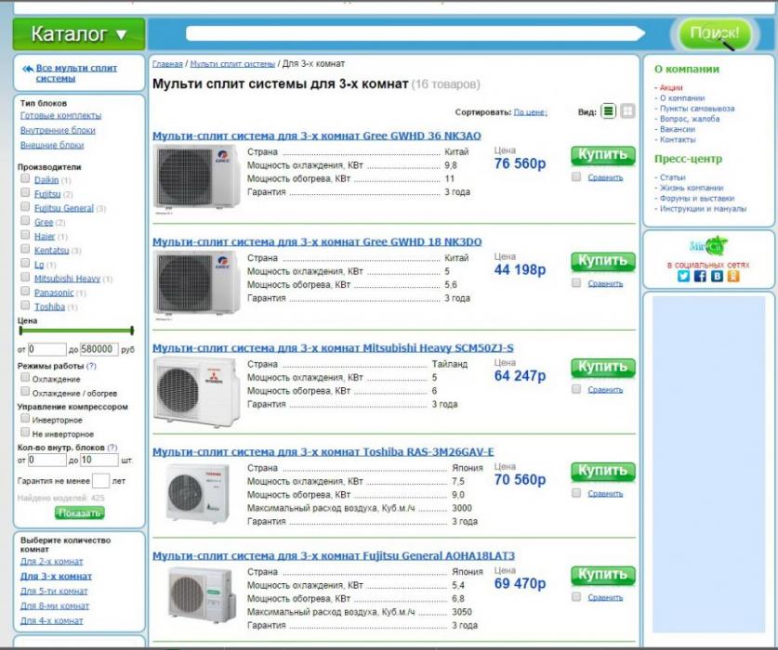The height and width of the screenshot is (650, 778).
Task: Click the Гарантия не менее years field
Action: [x=100, y=480]
